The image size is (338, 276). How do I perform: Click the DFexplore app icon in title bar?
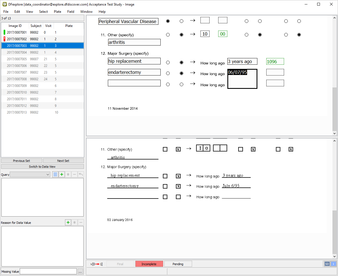click(5, 4)
